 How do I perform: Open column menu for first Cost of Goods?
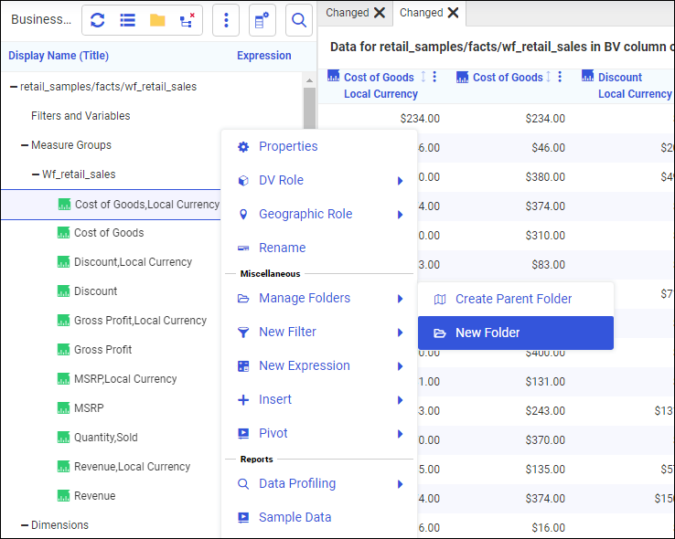434,78
